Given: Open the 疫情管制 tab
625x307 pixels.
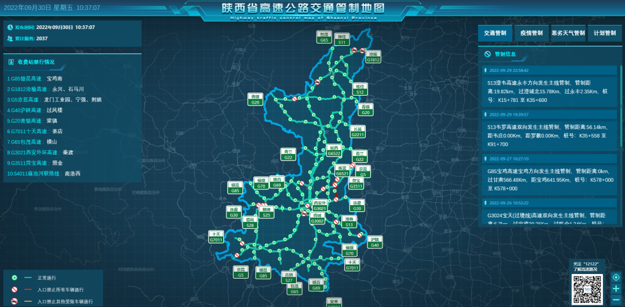Looking at the screenshot, I should [x=531, y=34].
